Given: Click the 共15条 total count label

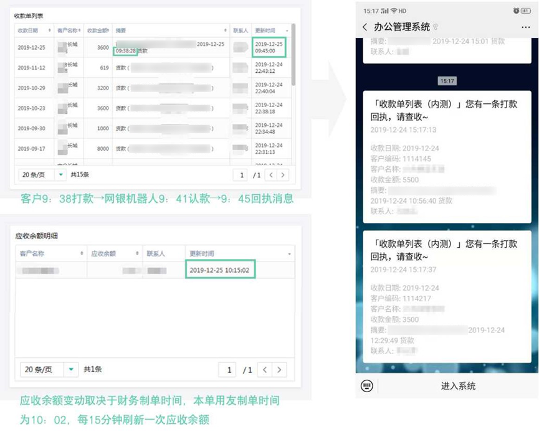Looking at the screenshot, I should tap(80, 174).
